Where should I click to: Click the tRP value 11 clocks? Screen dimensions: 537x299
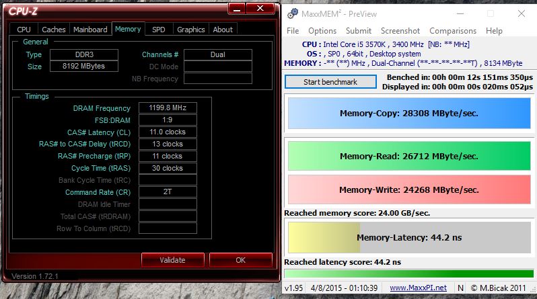(168, 156)
